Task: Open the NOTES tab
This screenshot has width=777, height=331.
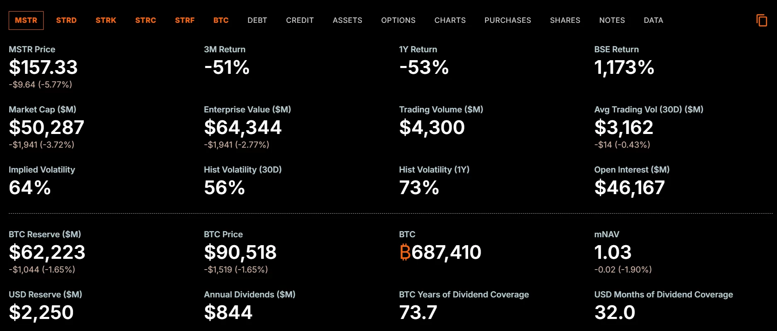Action: (x=612, y=20)
